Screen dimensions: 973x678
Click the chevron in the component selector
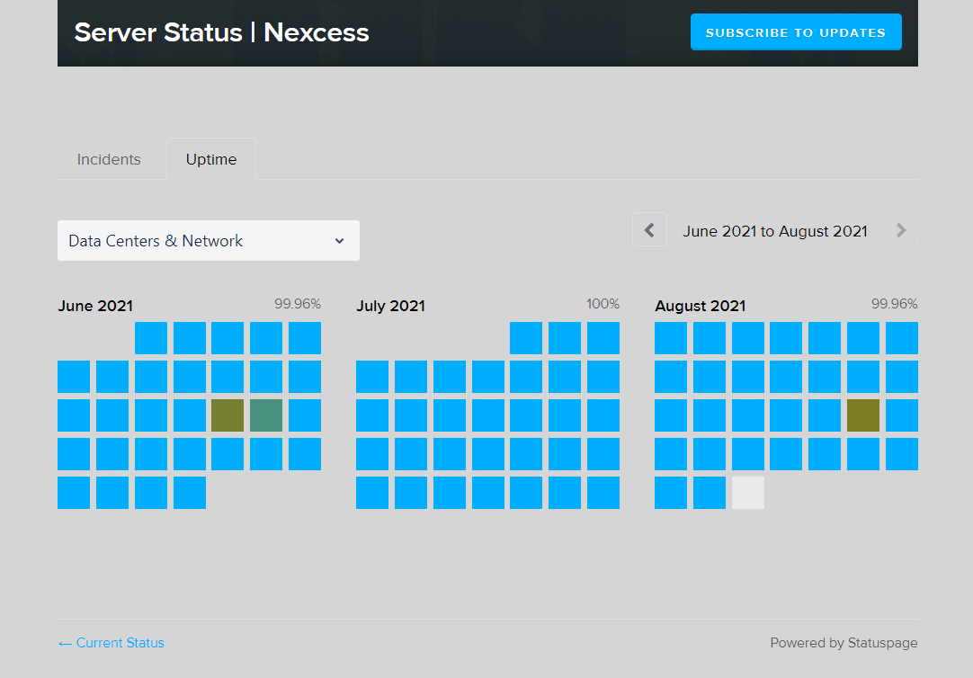339,241
